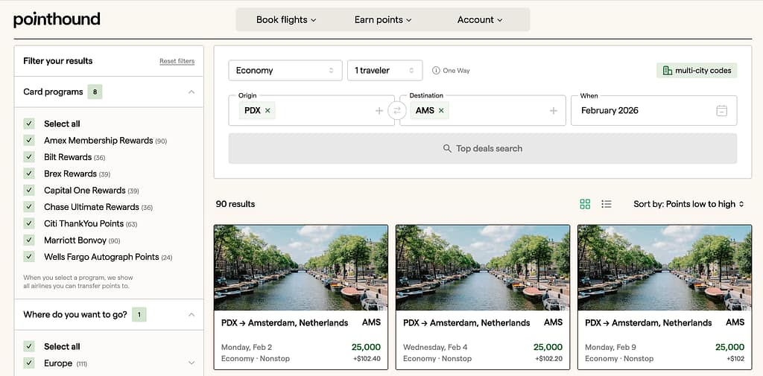Open the calendar date picker icon

click(721, 110)
